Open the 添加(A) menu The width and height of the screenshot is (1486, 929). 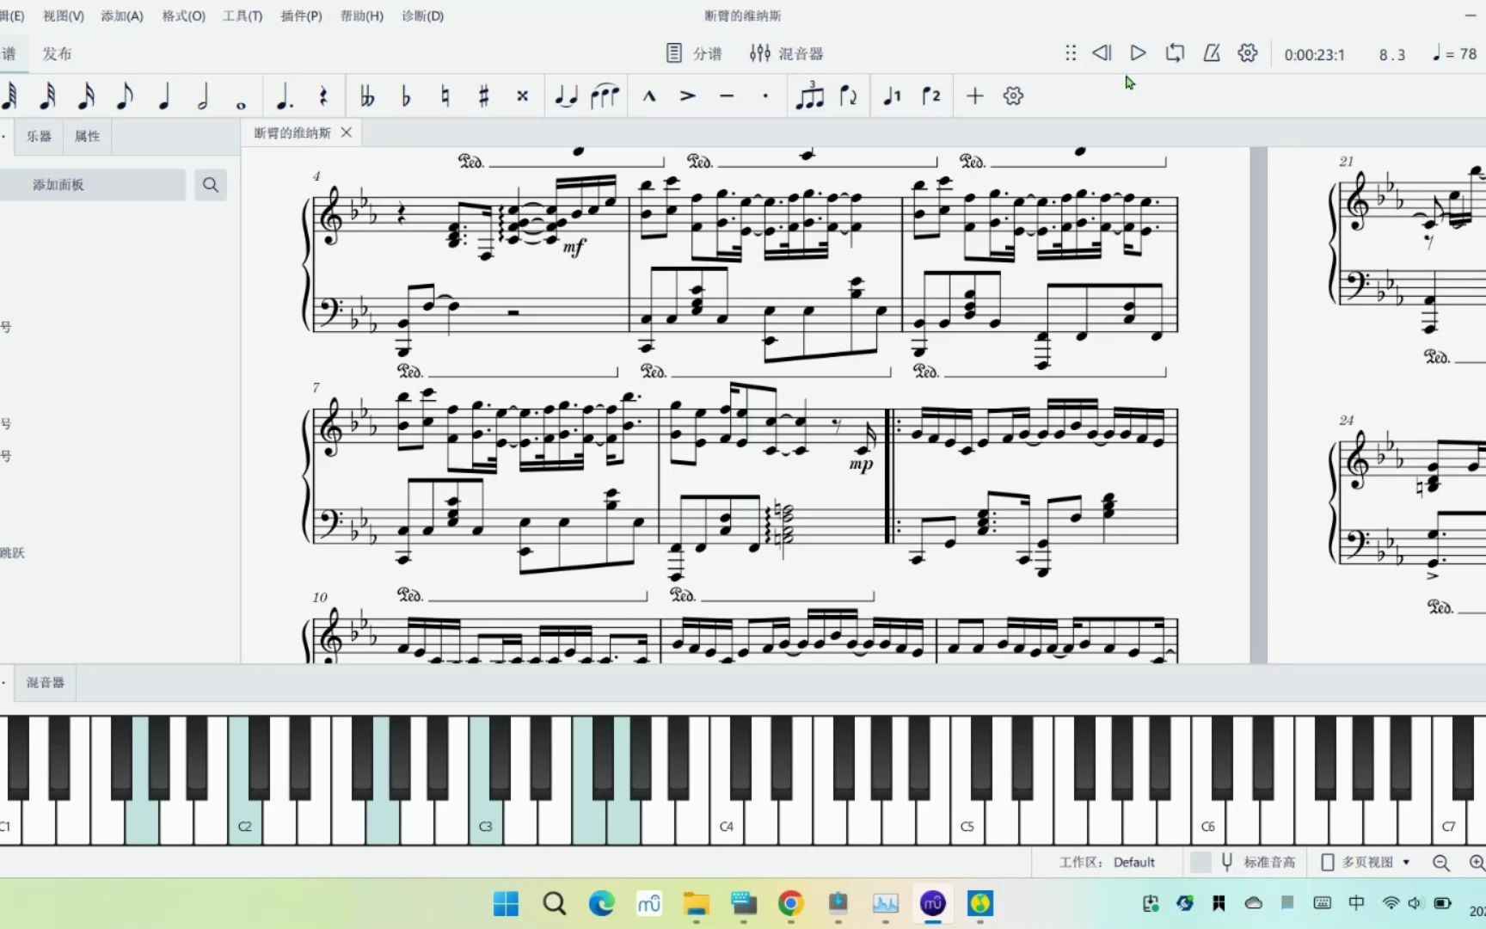(x=122, y=15)
